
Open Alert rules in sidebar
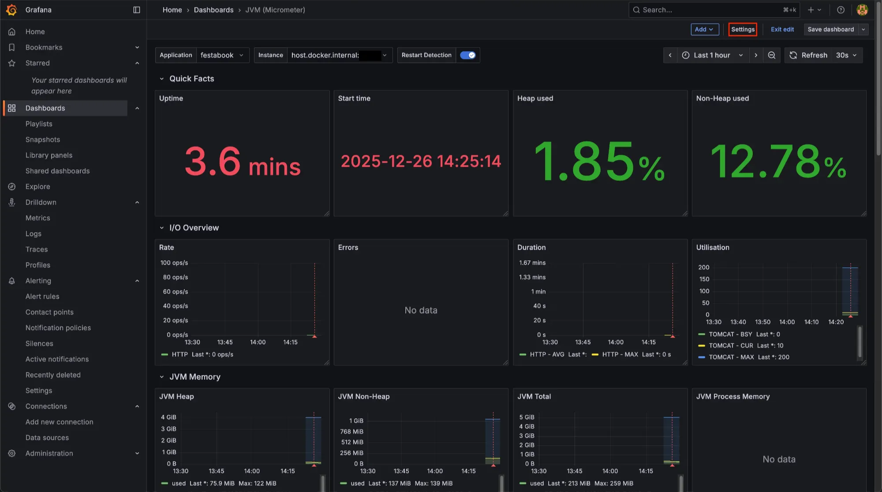pos(42,297)
